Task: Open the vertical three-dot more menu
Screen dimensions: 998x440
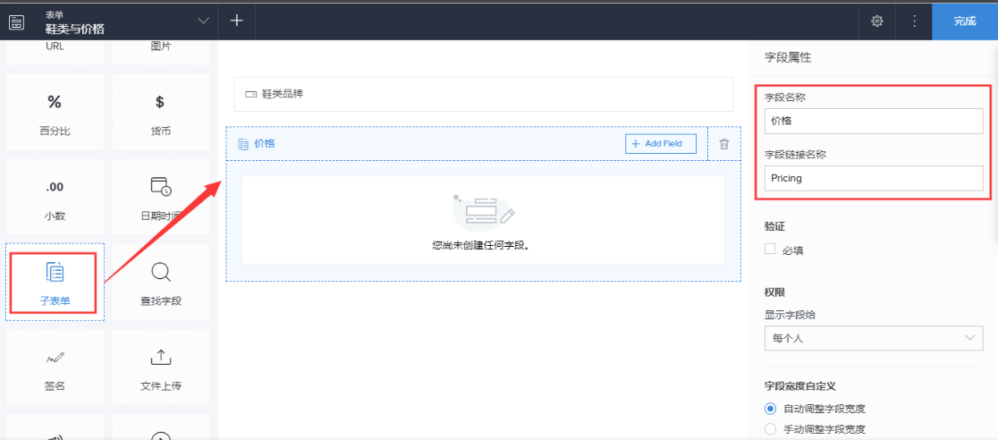Action: point(914,21)
